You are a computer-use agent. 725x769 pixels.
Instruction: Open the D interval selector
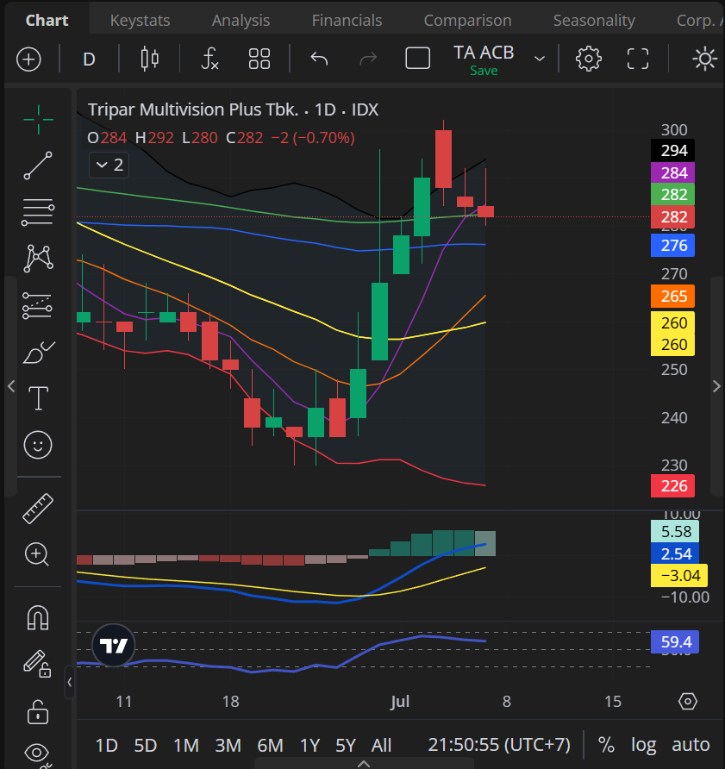pyautogui.click(x=89, y=59)
